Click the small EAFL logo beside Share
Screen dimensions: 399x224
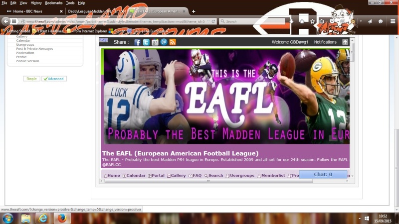click(x=104, y=40)
